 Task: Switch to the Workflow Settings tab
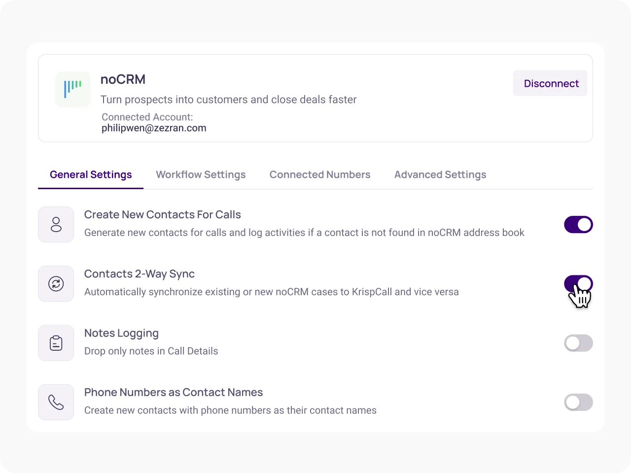201,174
